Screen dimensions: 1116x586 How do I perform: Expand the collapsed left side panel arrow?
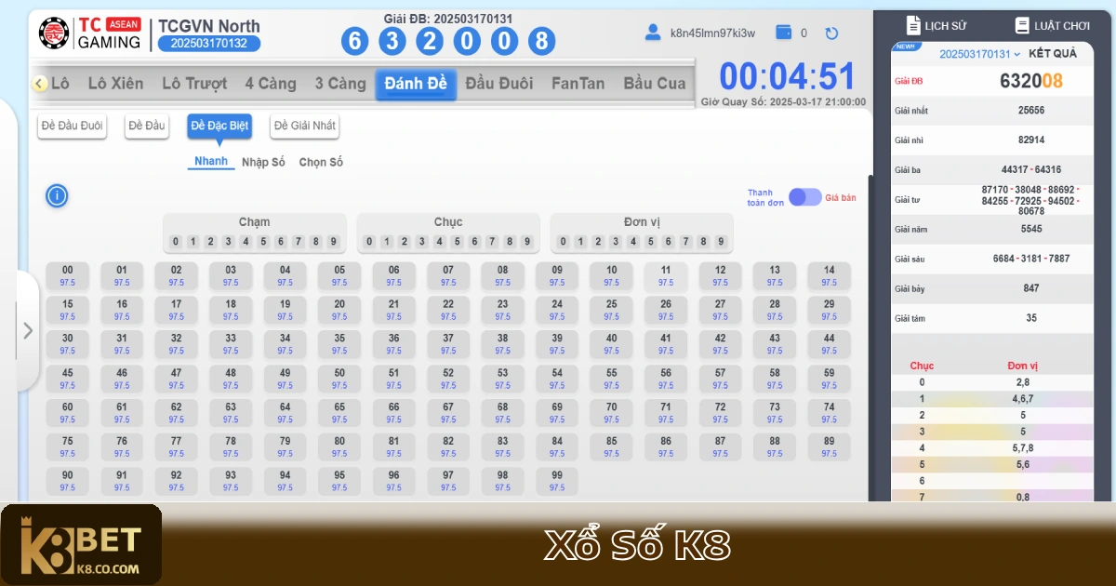tap(27, 330)
